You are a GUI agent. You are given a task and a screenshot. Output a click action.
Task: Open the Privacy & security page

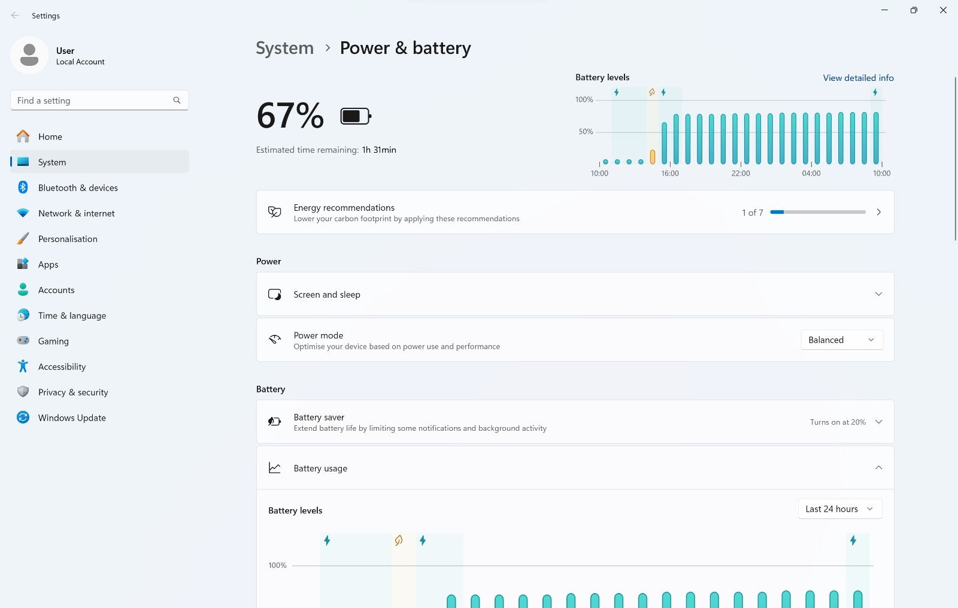tap(99, 392)
